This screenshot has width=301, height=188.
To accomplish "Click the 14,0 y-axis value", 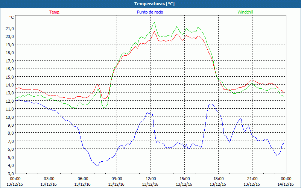I will point(10,85).
